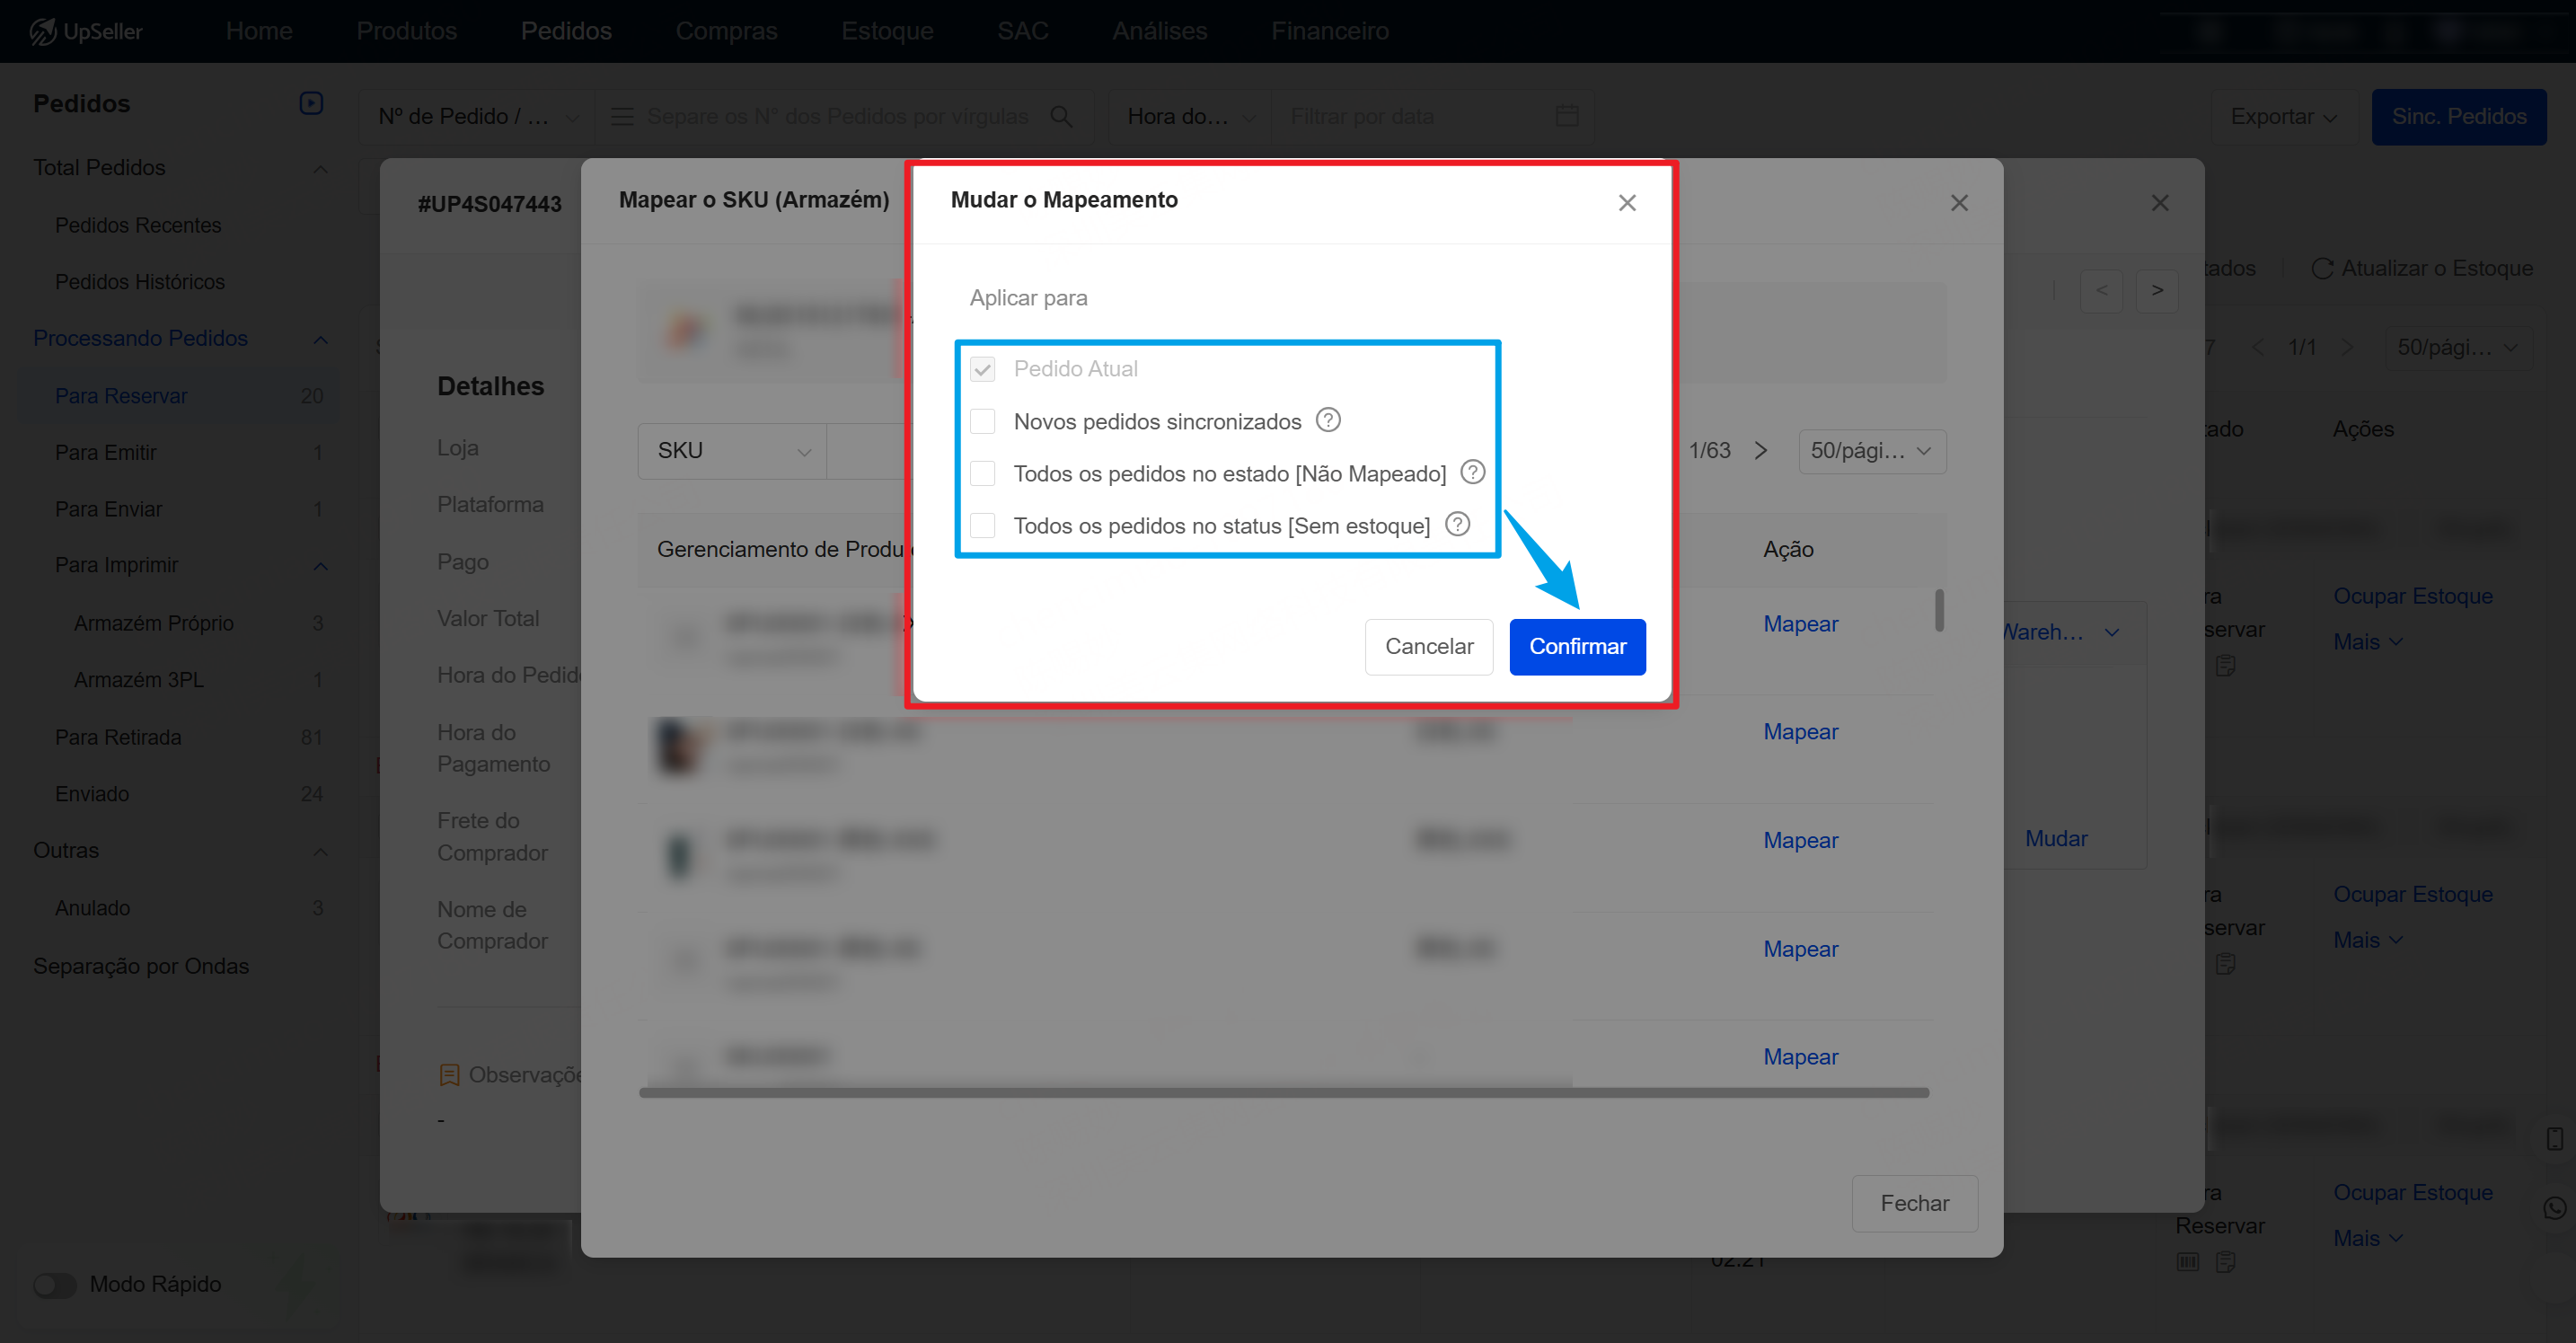Click the play icon next to Pedidos
2576x1343 pixels.
[311, 103]
